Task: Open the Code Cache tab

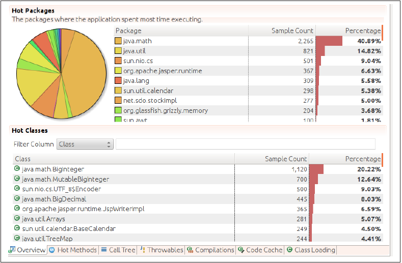Action: click(x=260, y=250)
